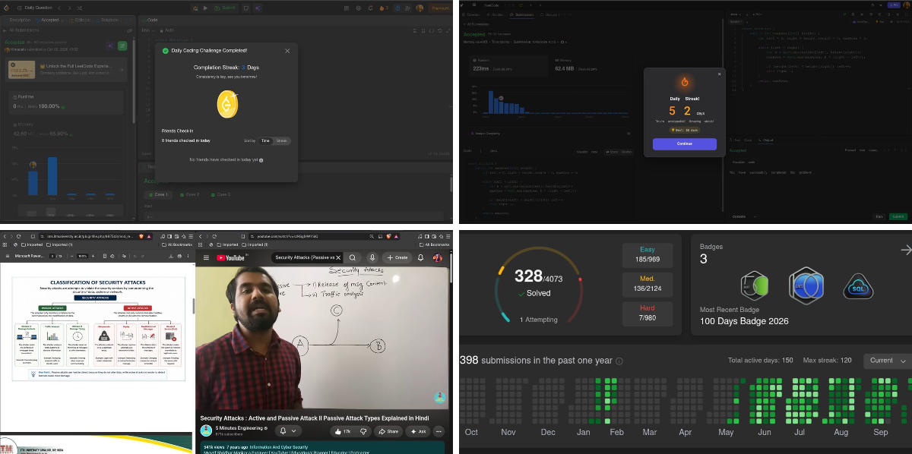Open the notes icon right of Submit
912x454 pixels.
pyautogui.click(x=246, y=8)
